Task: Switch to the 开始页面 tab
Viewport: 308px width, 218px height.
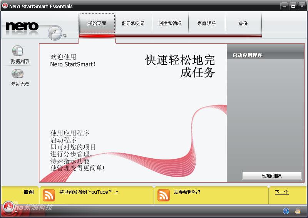Action: (97, 23)
